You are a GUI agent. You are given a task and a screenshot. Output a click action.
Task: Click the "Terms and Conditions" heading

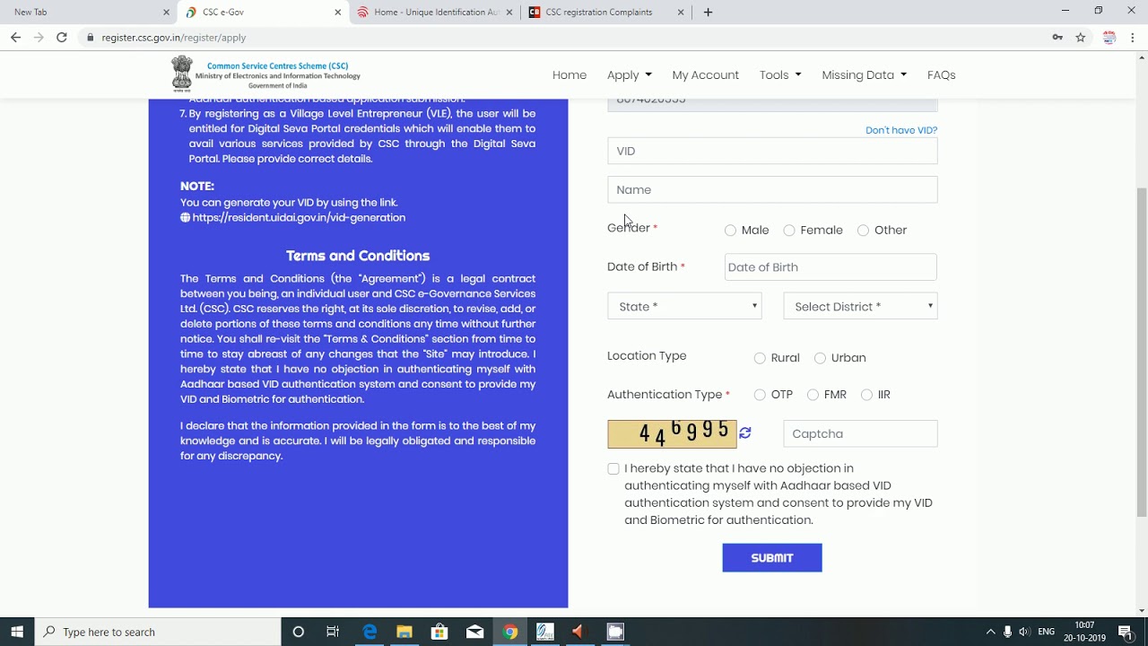358,256
